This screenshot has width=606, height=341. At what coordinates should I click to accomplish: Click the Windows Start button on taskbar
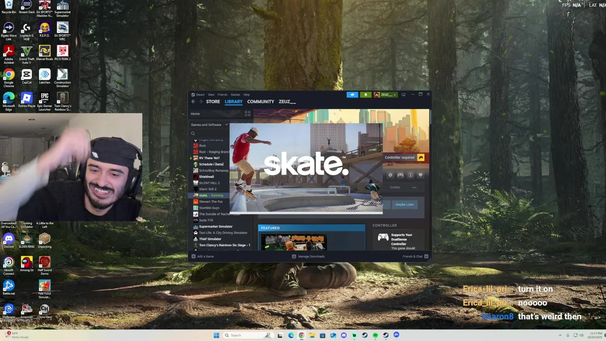pyautogui.click(x=216, y=335)
